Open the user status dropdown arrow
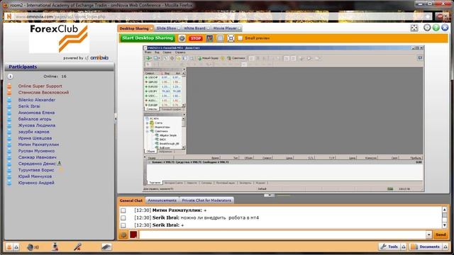The height and width of the screenshot is (255, 454). pyautogui.click(x=16, y=247)
